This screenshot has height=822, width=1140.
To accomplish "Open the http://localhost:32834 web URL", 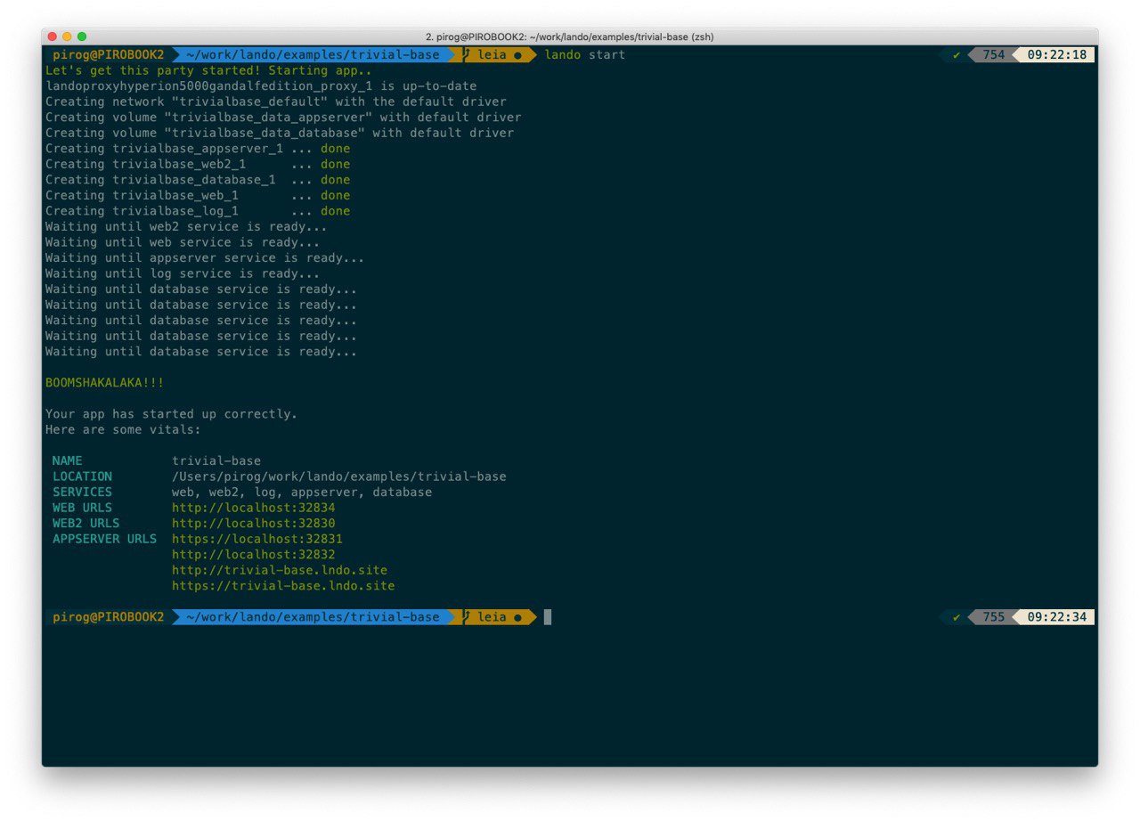I will [x=254, y=508].
